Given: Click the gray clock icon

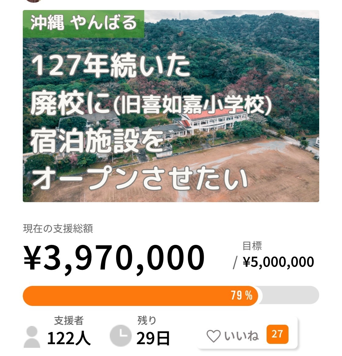Looking at the screenshot, I should pos(120,336).
